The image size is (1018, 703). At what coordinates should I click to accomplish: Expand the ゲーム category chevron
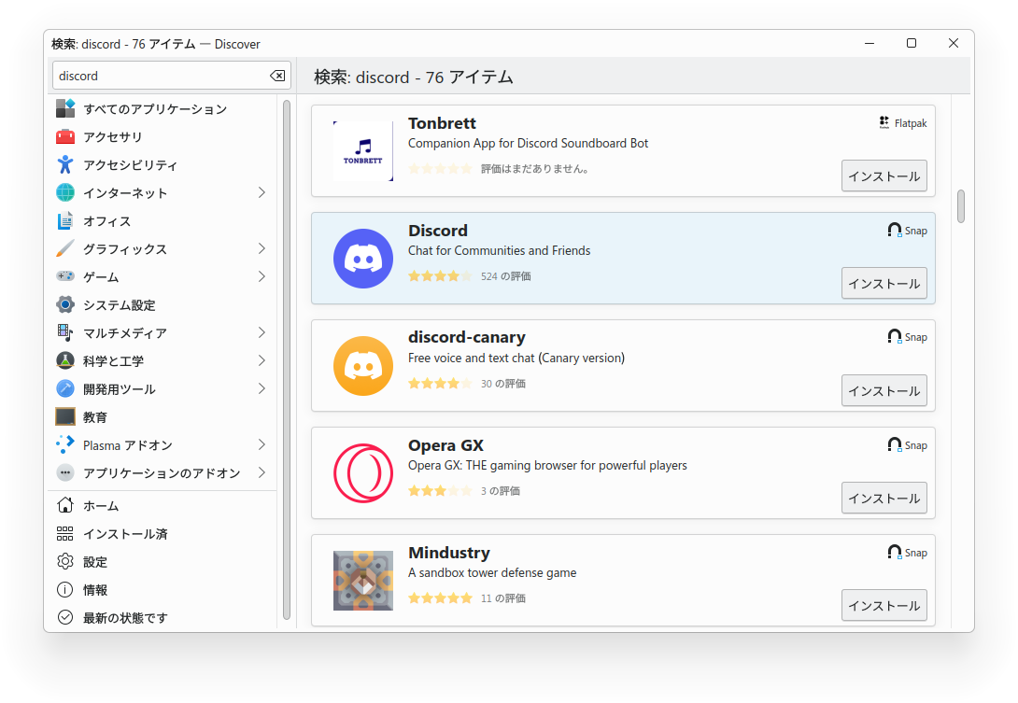[262, 276]
